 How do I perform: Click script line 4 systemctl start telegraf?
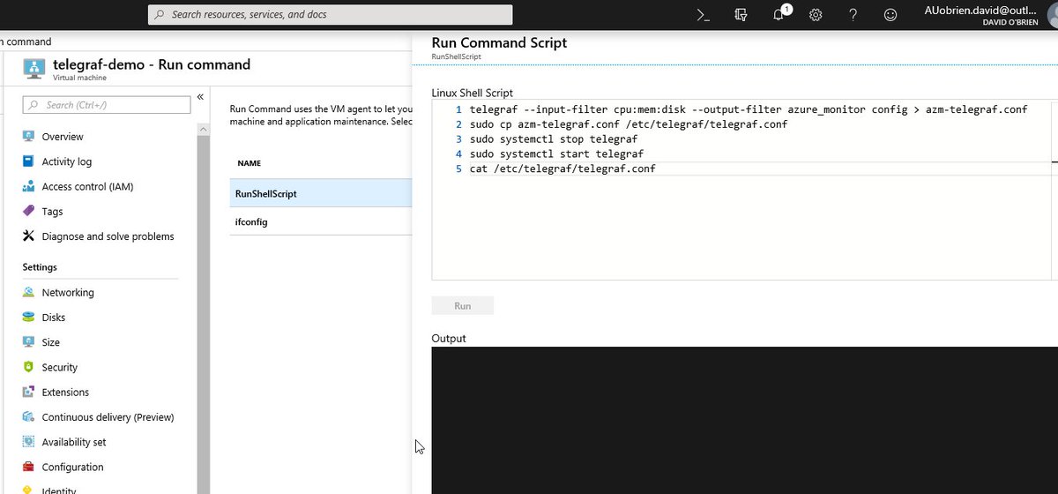[555, 154]
